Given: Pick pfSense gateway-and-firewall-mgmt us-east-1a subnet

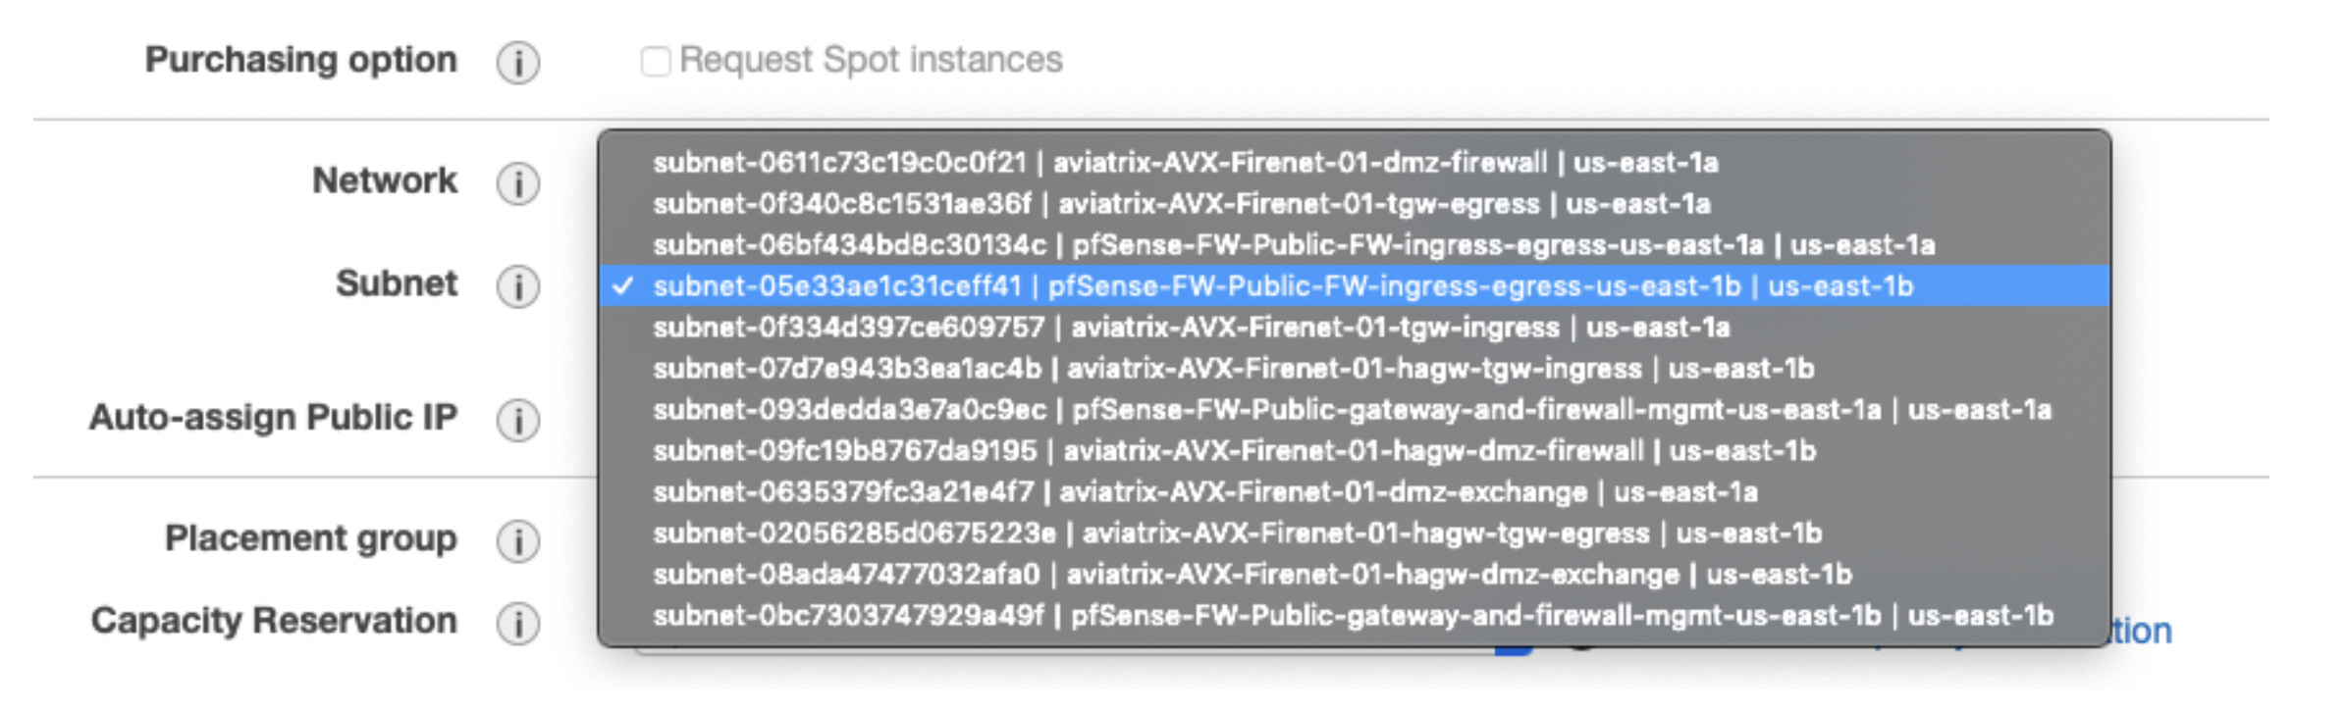Looking at the screenshot, I should [1352, 410].
